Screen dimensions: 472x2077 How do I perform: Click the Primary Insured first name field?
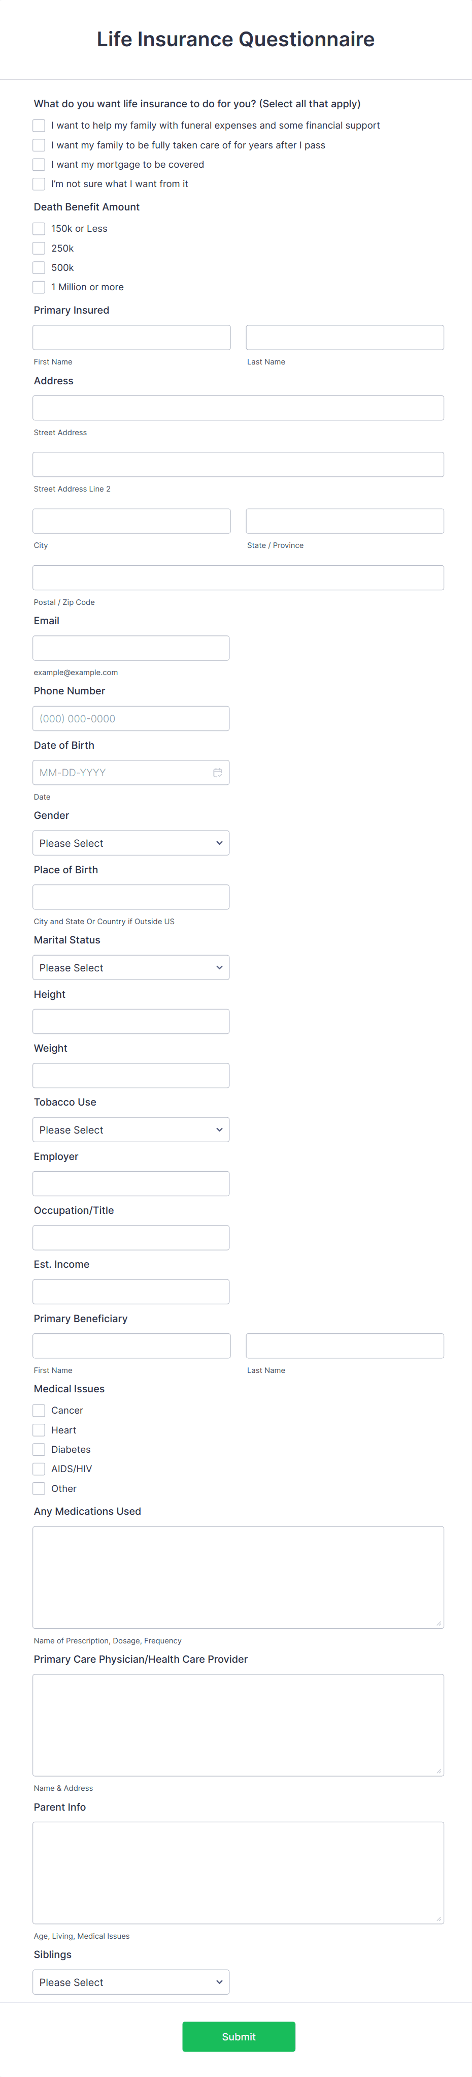[x=130, y=337]
